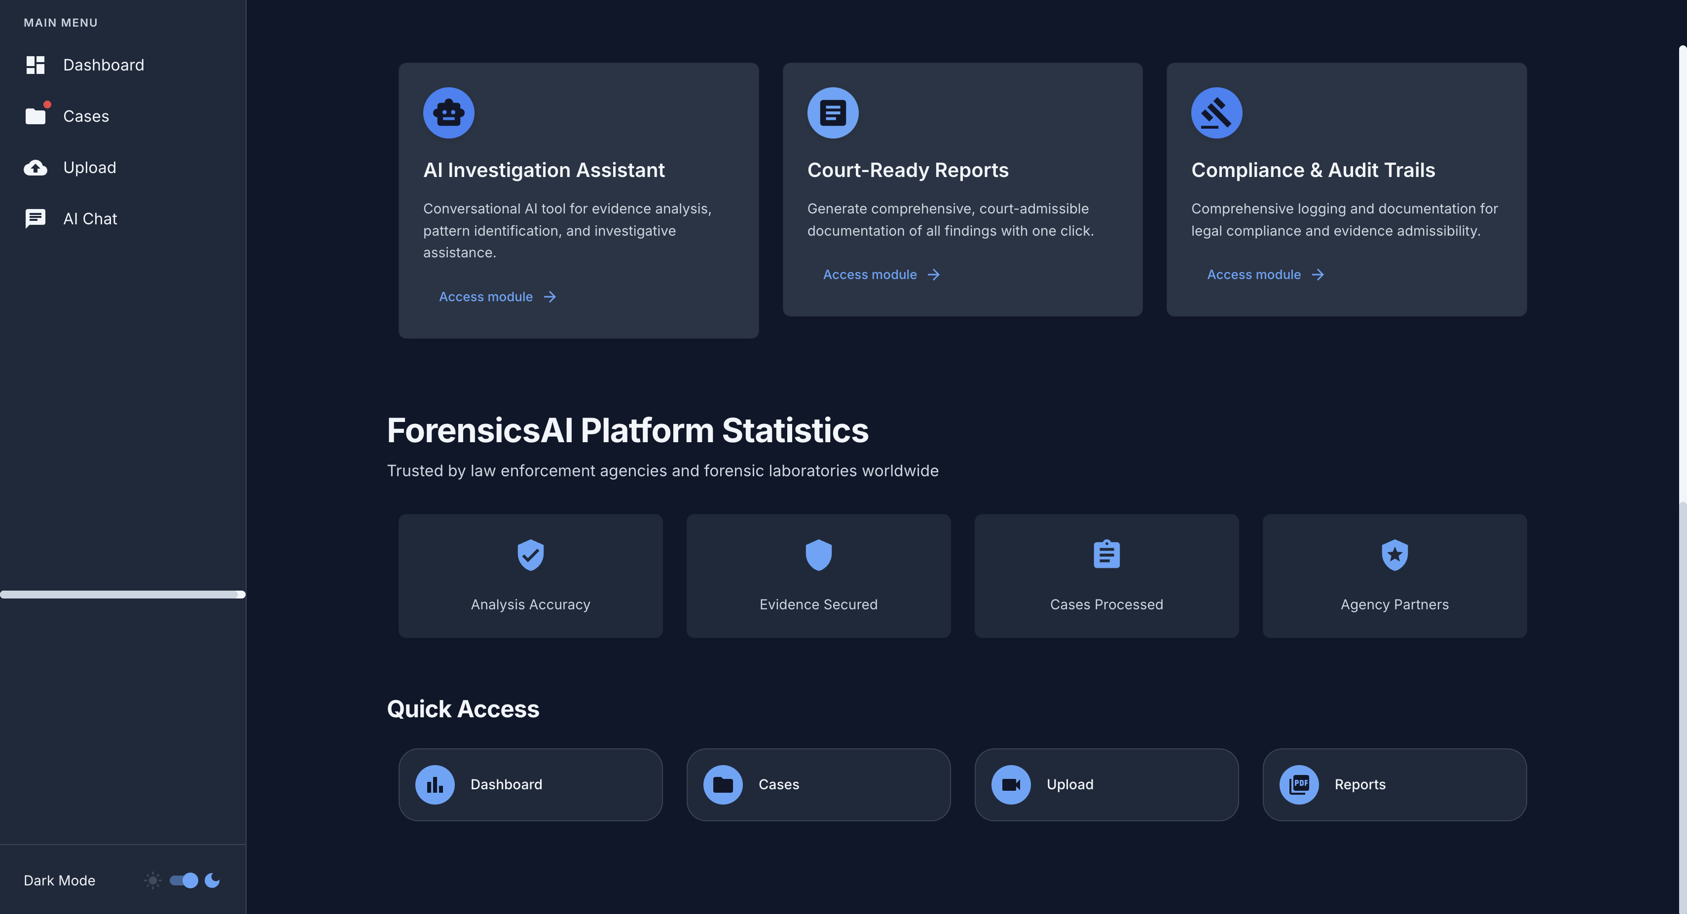Viewport: 1687px width, 914px height.
Task: Access module link under Court-Ready Reports
Action: [x=870, y=274]
